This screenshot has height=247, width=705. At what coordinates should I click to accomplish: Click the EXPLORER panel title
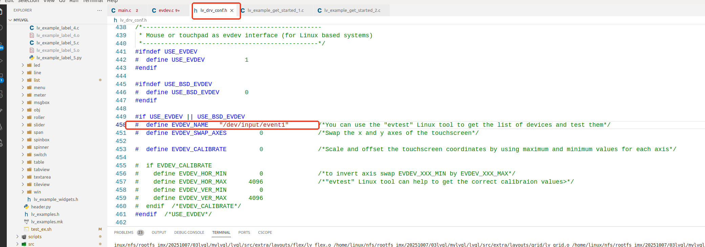click(x=23, y=10)
